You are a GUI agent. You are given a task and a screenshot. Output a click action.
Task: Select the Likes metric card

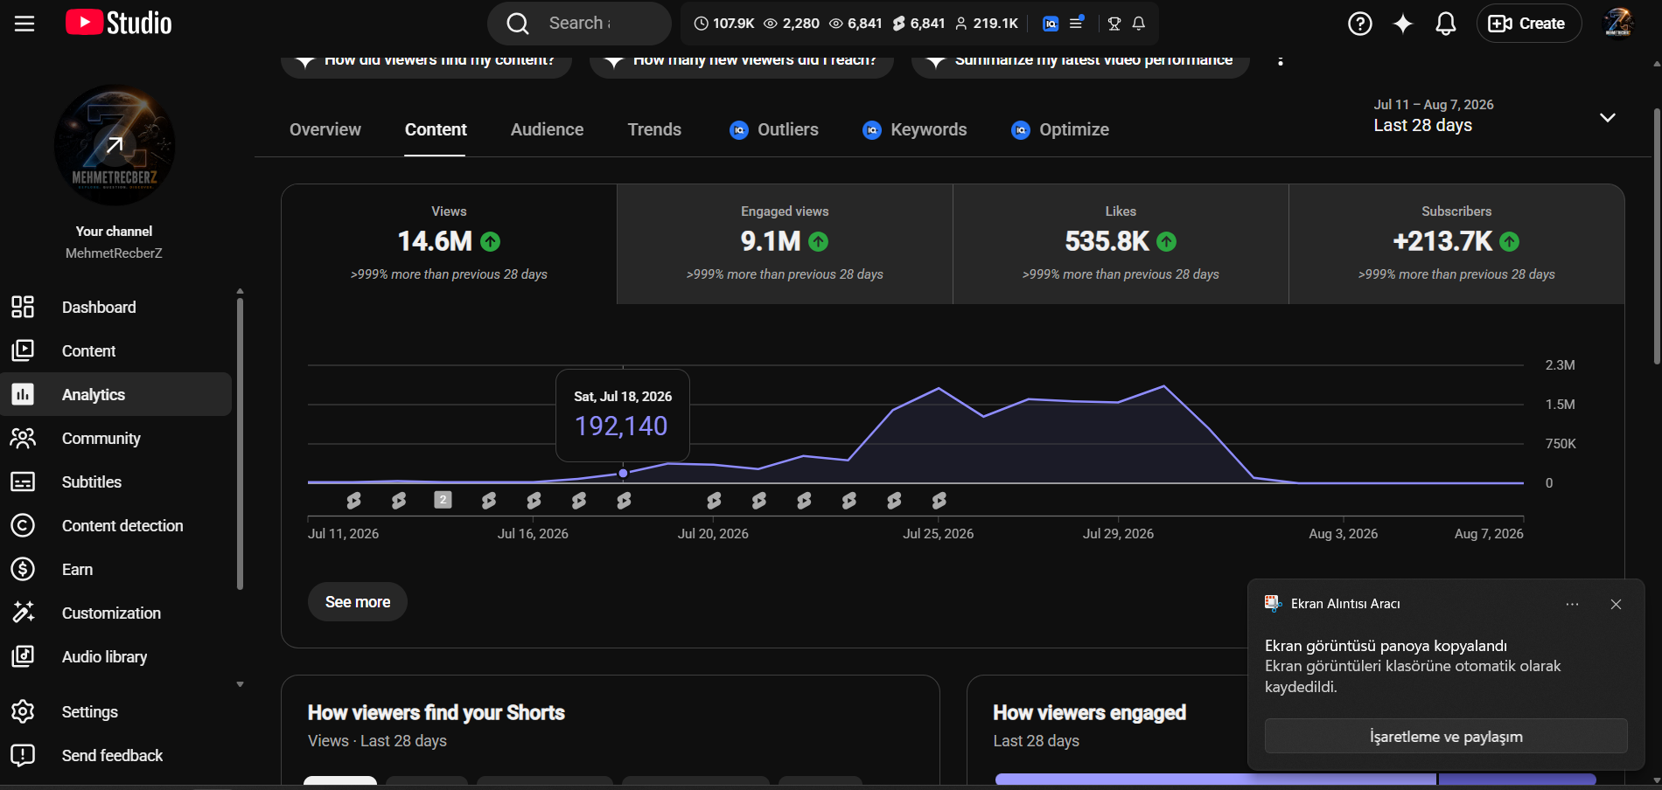point(1121,244)
